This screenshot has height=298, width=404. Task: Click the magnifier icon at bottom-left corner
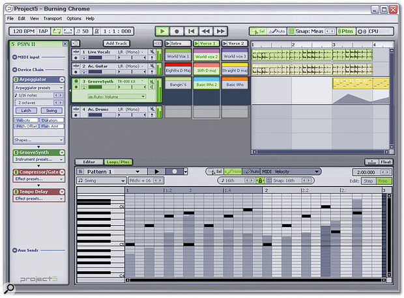[10, 288]
